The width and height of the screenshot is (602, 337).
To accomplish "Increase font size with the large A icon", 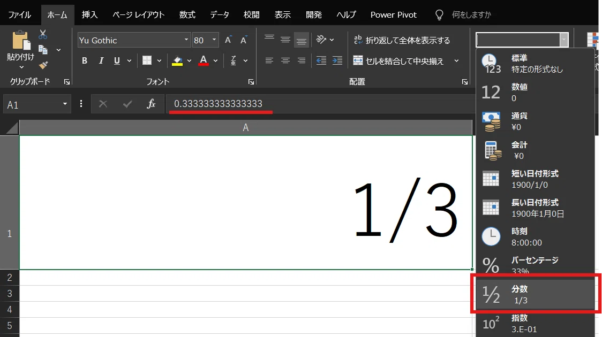I will coord(228,40).
